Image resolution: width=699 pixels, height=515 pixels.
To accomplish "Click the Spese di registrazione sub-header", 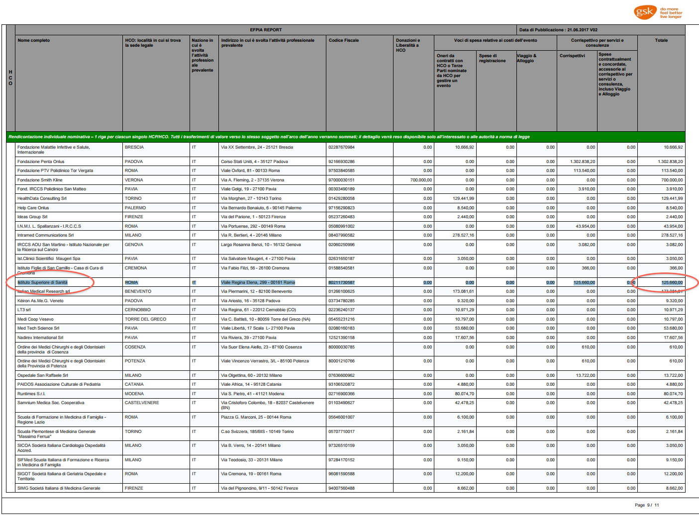I will [x=492, y=58].
